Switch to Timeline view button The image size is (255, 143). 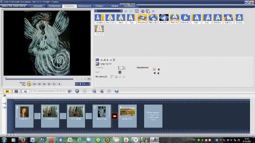[x=16, y=91]
